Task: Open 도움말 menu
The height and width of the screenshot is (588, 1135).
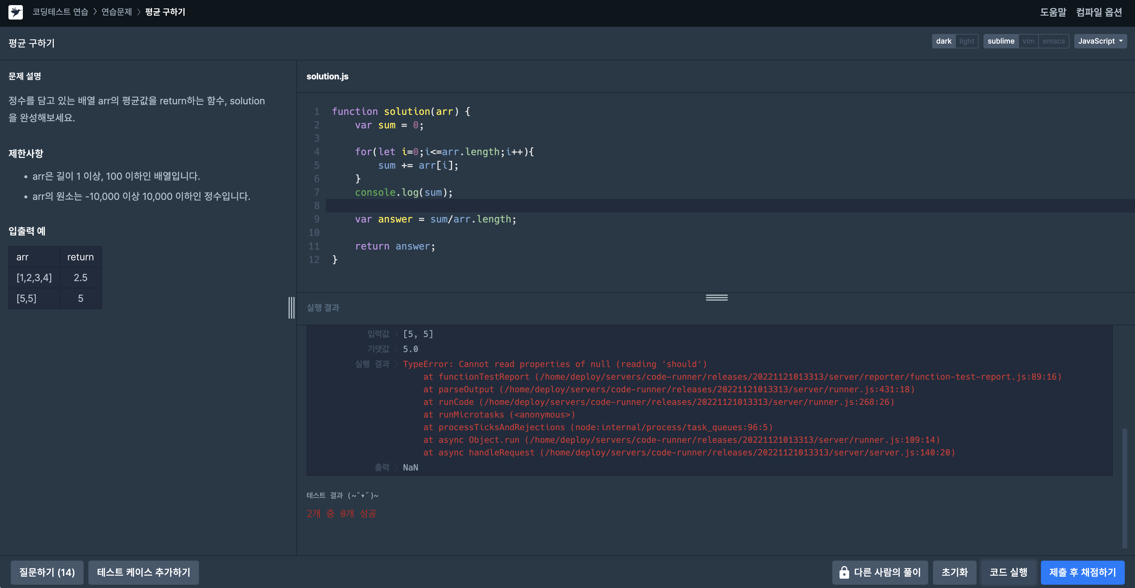Action: pos(1053,12)
